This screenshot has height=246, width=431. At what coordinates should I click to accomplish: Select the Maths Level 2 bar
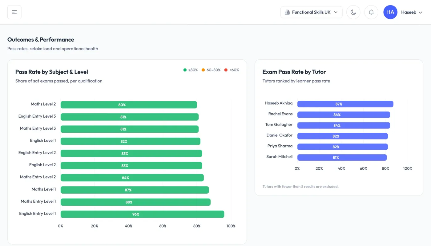tap(129, 105)
